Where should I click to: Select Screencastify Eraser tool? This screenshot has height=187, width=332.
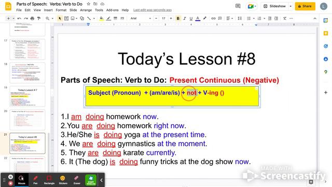click(x=77, y=180)
